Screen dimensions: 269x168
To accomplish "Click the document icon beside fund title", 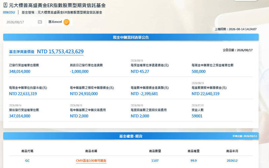I will click(5, 5).
